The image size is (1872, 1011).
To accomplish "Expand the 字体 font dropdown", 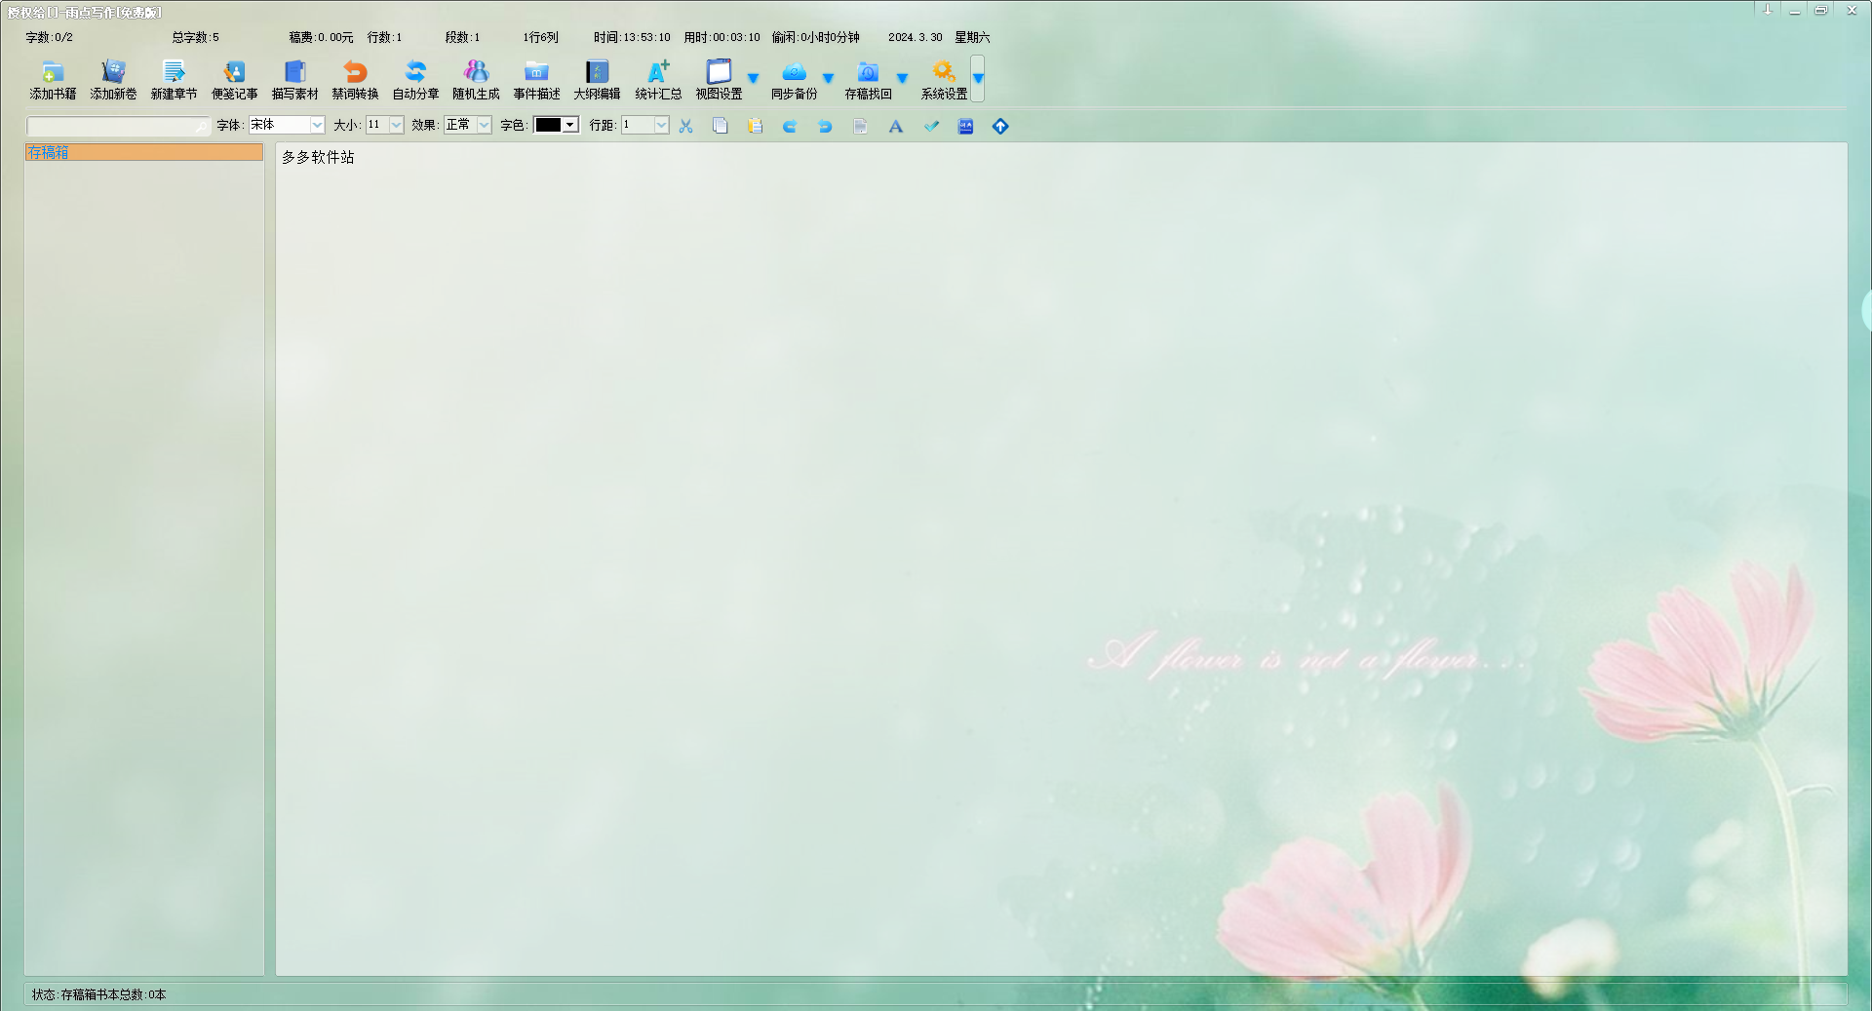I will [317, 125].
